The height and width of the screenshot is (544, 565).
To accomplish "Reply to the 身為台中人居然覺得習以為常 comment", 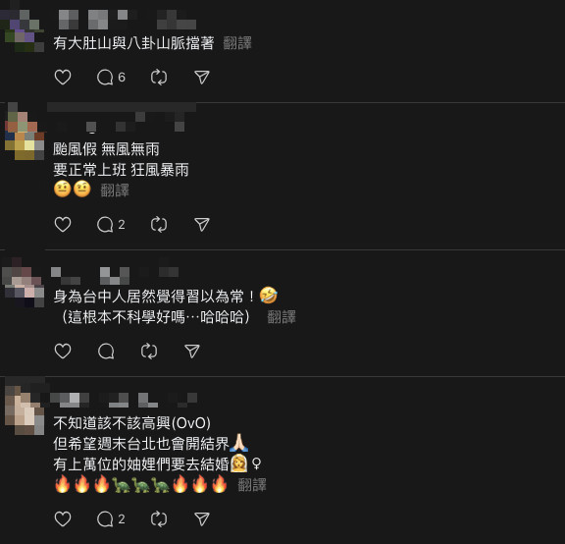I will (x=106, y=351).
